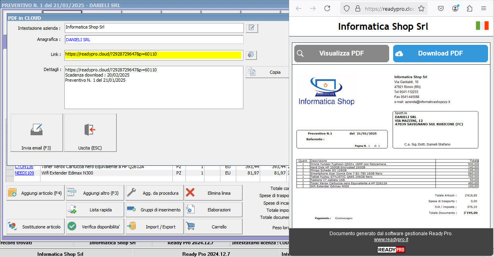
Task: Click the READY PRO logo in footer
Action: 391,250
